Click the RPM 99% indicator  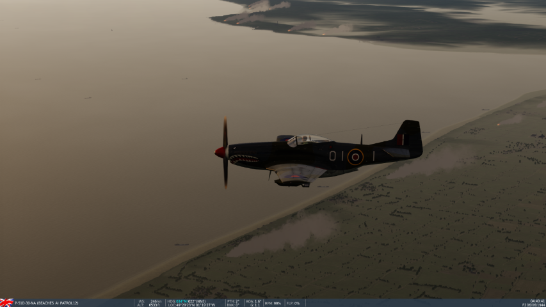[273, 303]
